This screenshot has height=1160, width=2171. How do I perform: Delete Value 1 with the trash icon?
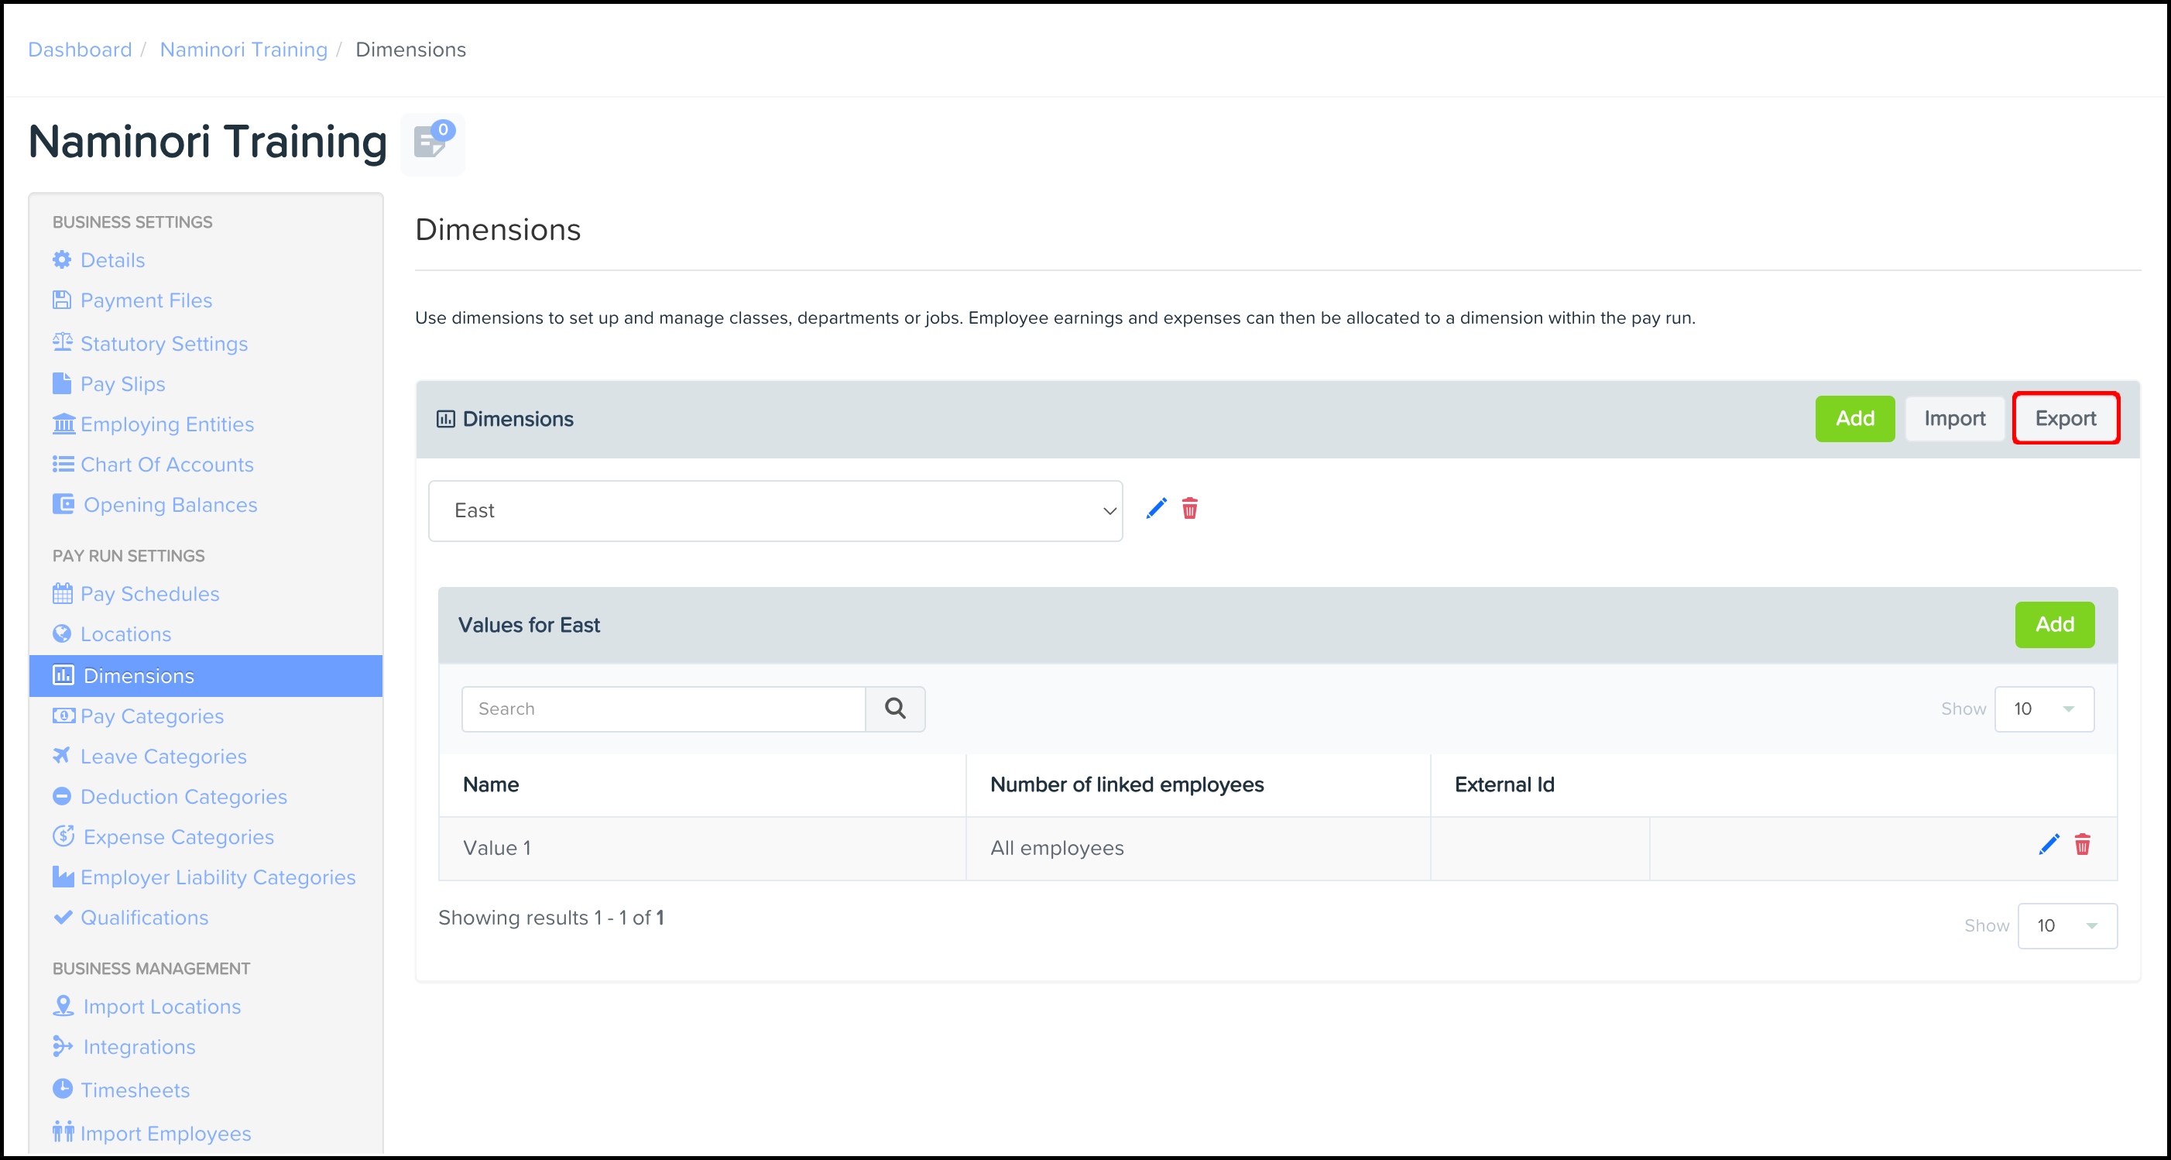(x=2082, y=845)
